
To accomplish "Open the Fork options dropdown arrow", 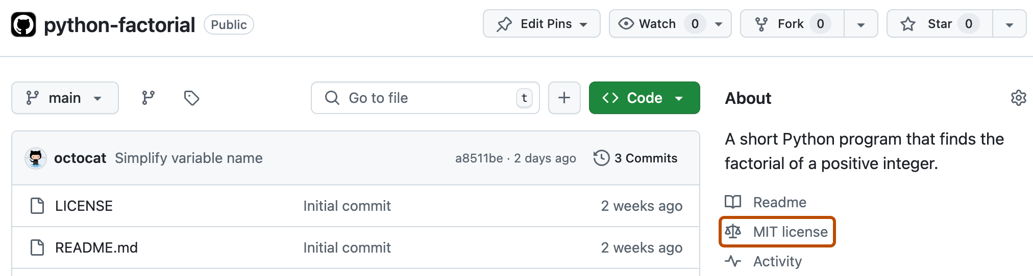I will coord(860,24).
